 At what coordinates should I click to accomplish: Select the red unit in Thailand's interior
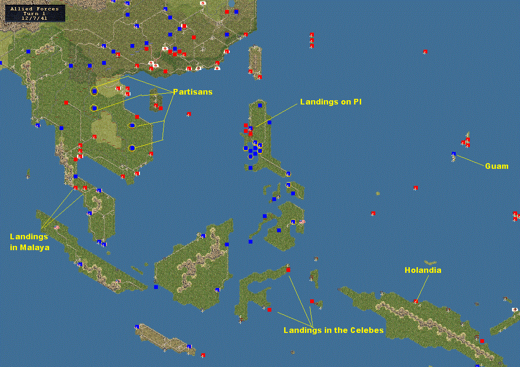point(66,103)
